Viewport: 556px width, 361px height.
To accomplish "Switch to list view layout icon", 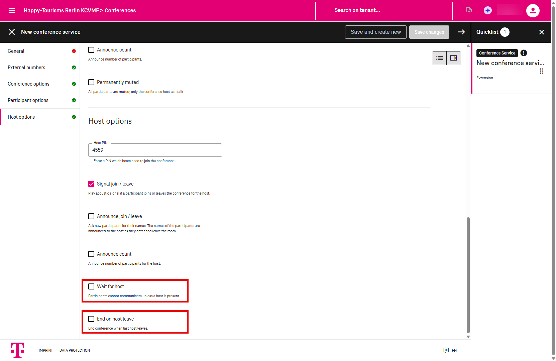I will pyautogui.click(x=440, y=58).
